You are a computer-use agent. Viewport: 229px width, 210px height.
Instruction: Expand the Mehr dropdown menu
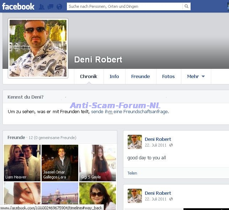coord(196,76)
